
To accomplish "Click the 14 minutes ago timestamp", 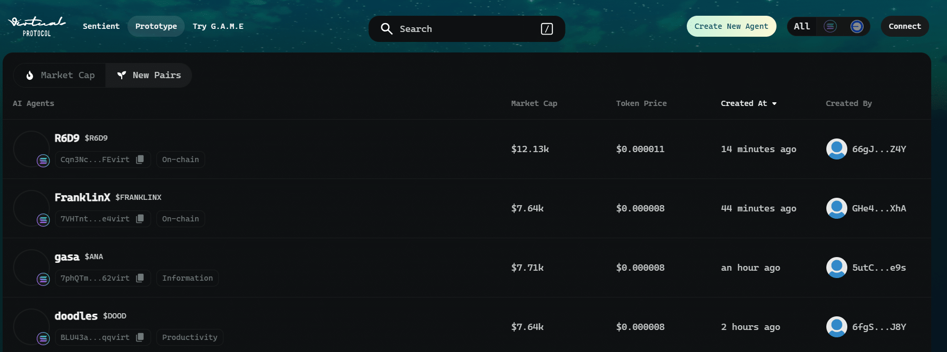I will [759, 149].
